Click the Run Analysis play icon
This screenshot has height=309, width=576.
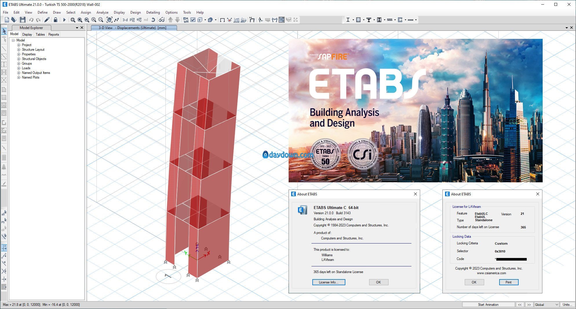64,20
